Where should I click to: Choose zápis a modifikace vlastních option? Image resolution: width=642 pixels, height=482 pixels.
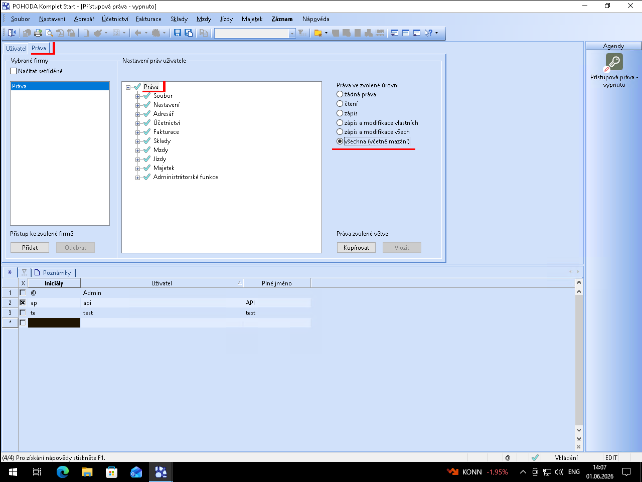click(x=340, y=123)
